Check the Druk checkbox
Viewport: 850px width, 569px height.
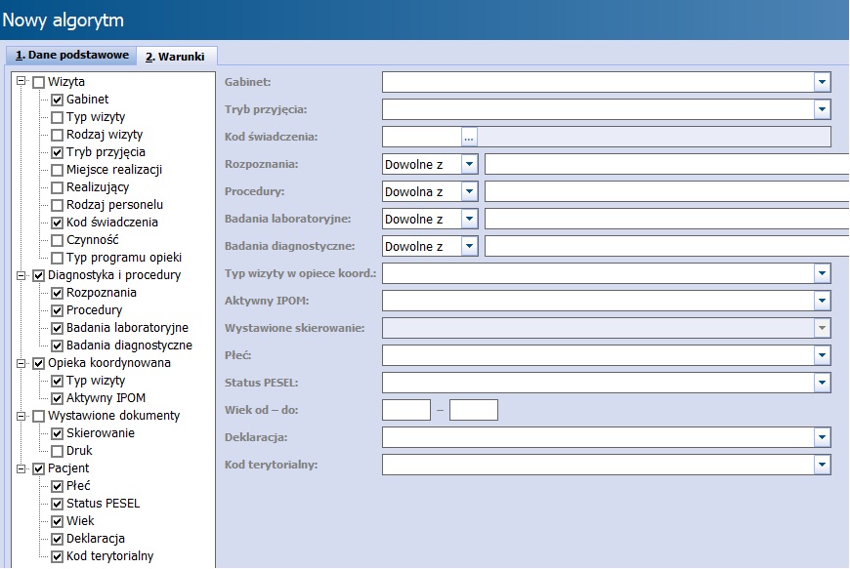click(x=58, y=451)
